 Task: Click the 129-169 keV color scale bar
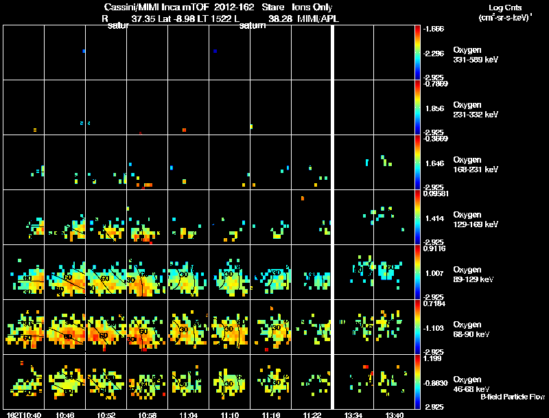coord(417,217)
